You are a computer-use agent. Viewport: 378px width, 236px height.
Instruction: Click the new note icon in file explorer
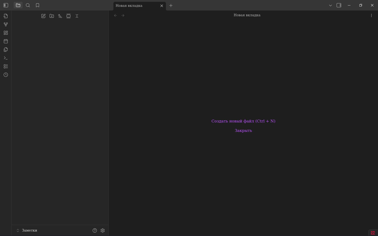pyautogui.click(x=43, y=16)
